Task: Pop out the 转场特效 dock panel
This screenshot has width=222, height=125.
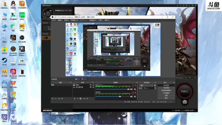Action: [155, 82]
